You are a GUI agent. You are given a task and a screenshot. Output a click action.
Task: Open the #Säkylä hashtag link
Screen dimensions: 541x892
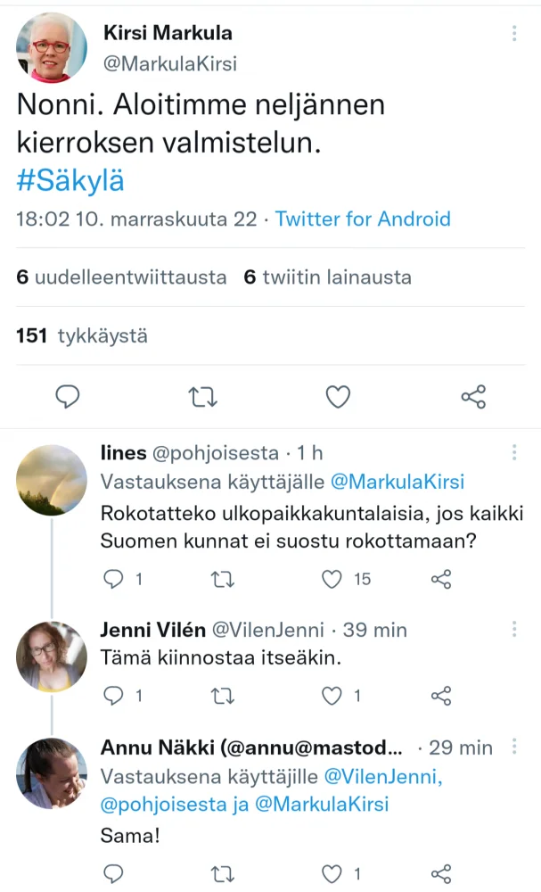[x=70, y=180]
